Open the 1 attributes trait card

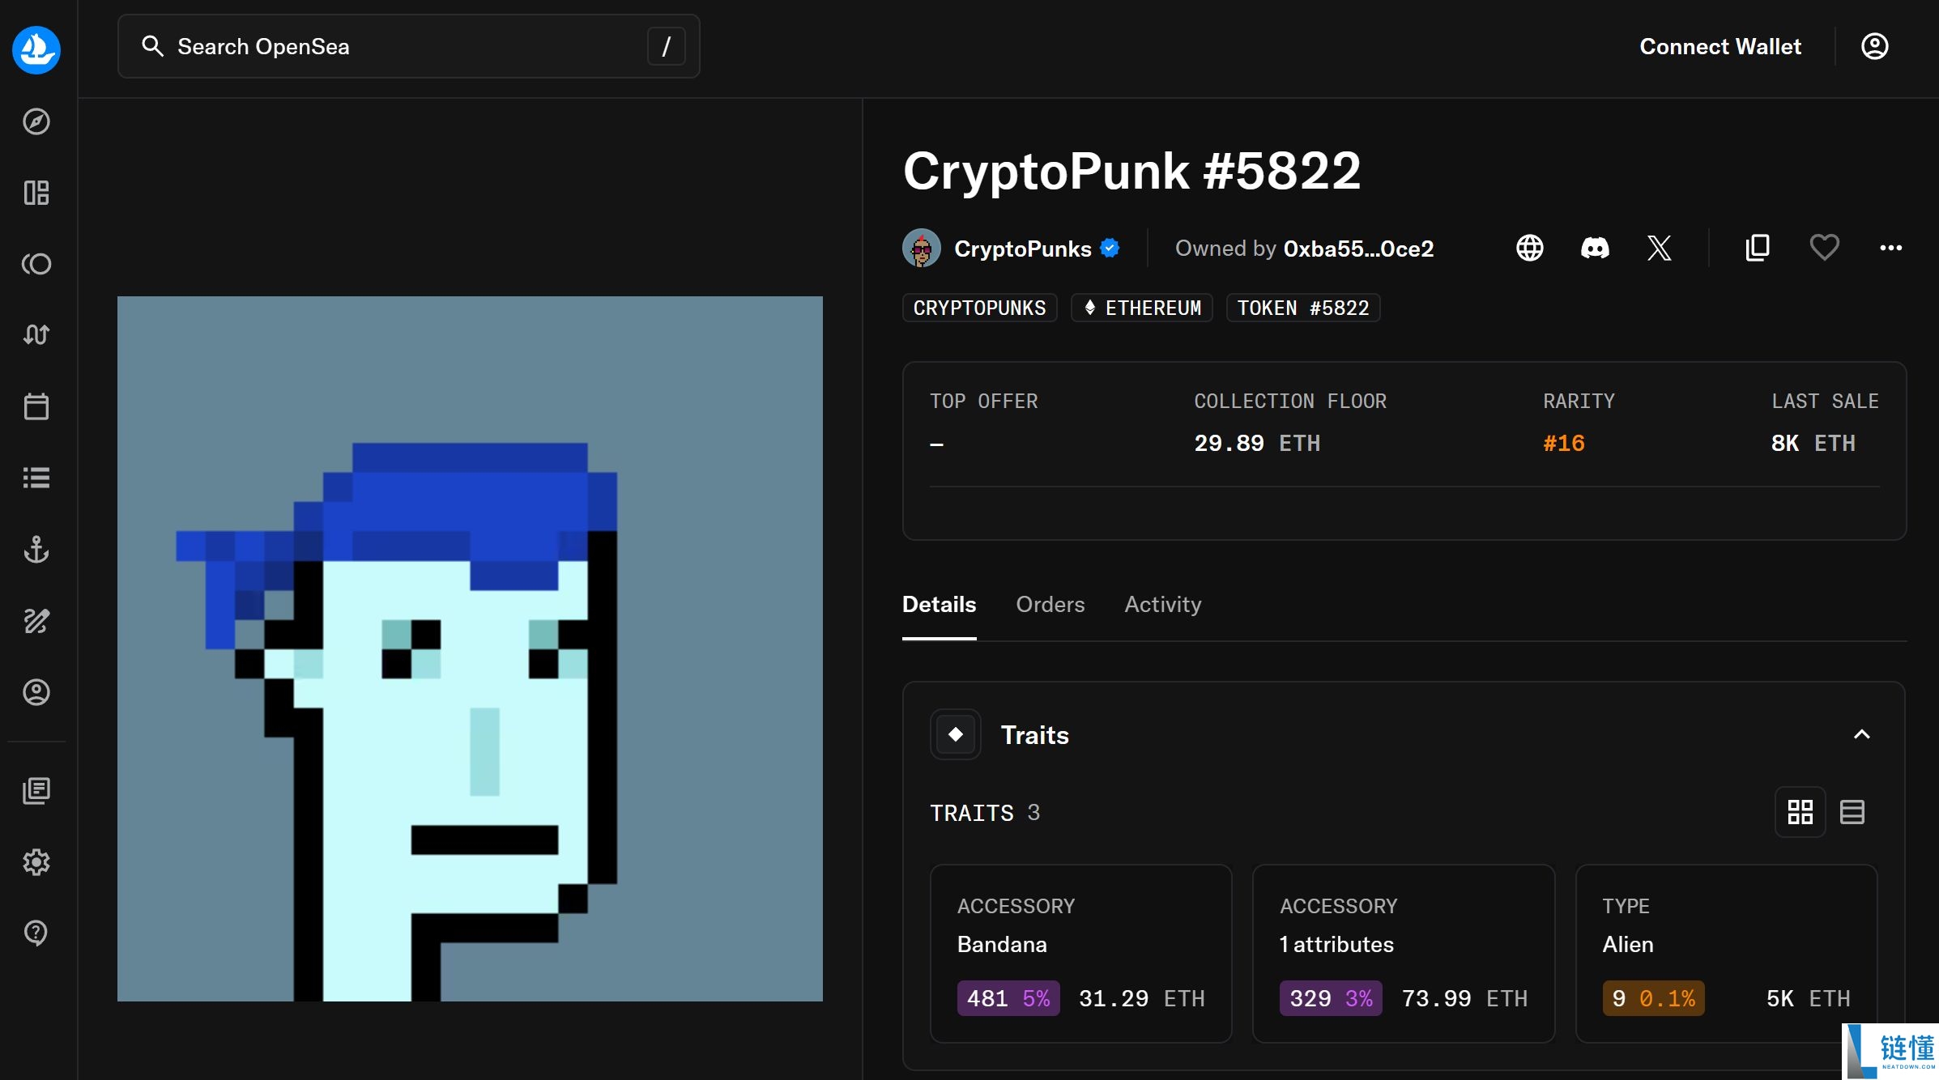click(x=1404, y=954)
